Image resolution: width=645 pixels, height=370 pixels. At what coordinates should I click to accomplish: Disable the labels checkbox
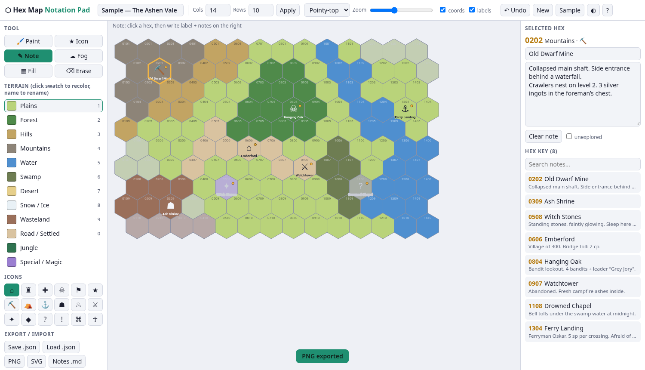[x=472, y=9]
